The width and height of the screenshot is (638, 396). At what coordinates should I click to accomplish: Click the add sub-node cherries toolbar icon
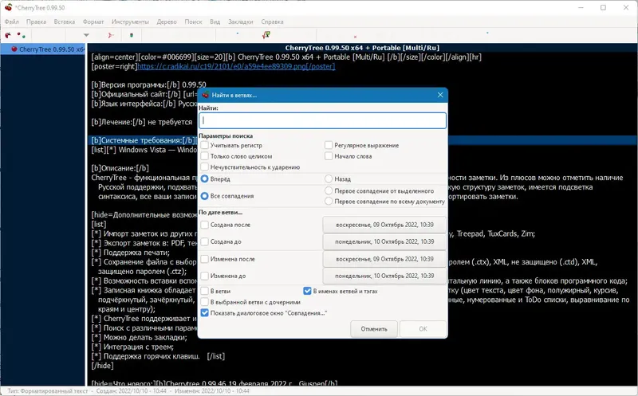tap(22, 35)
